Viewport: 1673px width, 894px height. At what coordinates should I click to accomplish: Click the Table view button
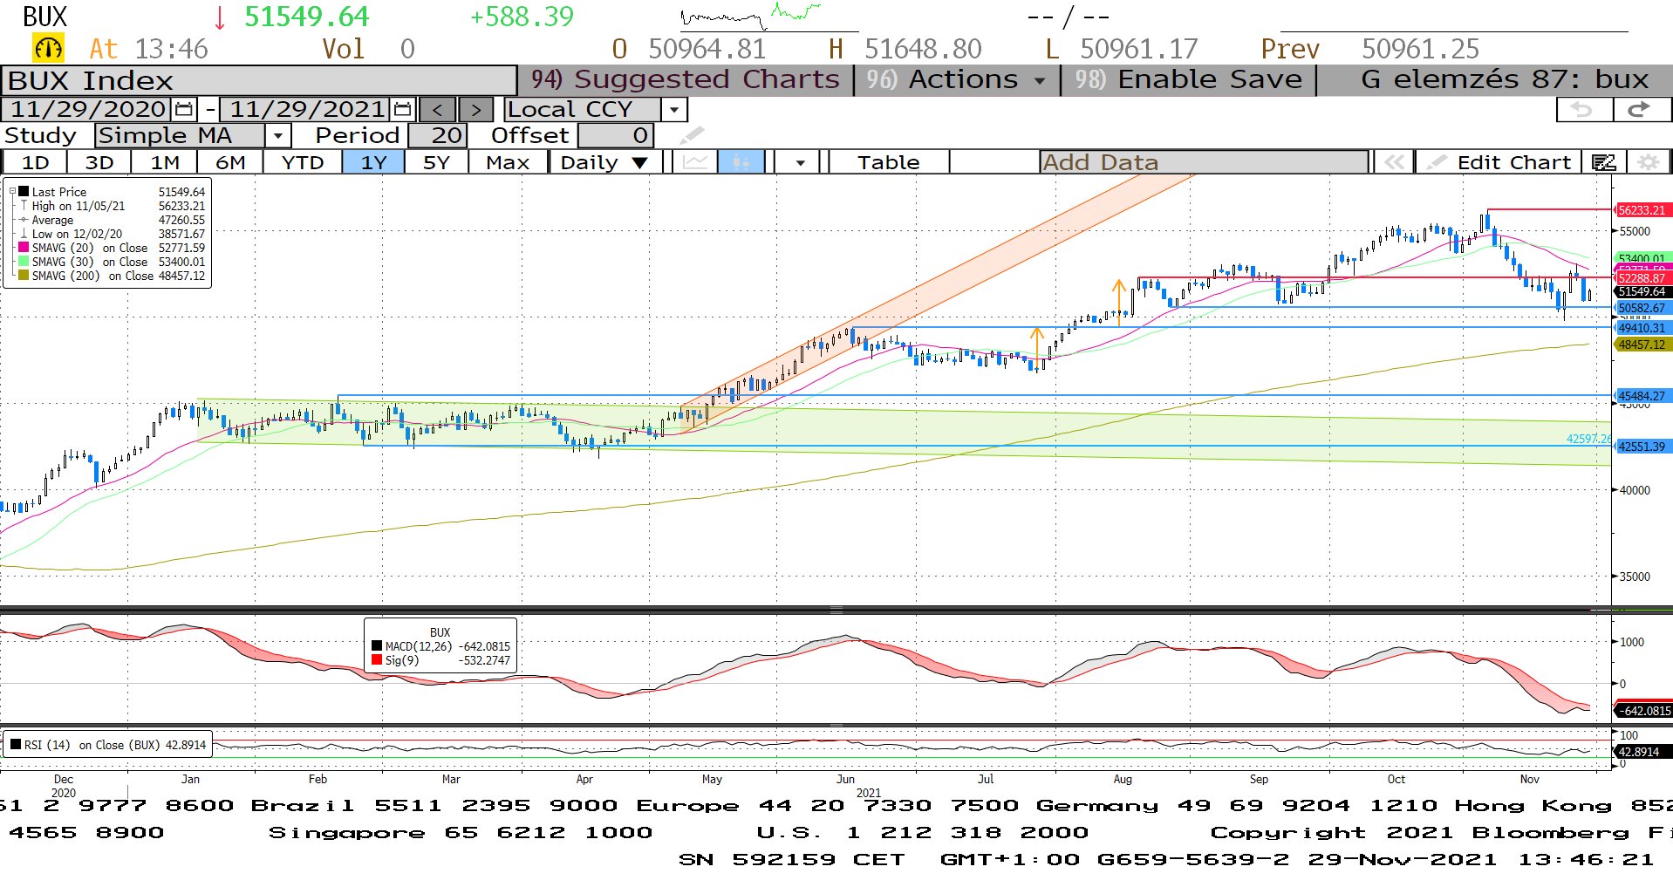(x=888, y=162)
